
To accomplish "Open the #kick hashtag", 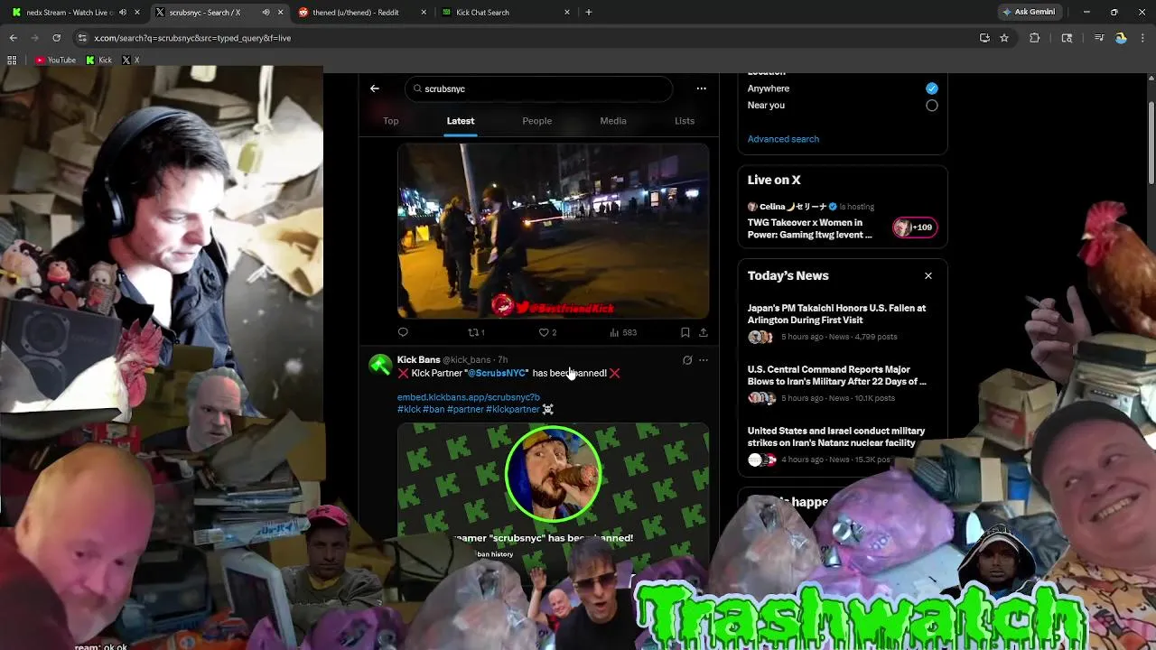I will pyautogui.click(x=409, y=409).
